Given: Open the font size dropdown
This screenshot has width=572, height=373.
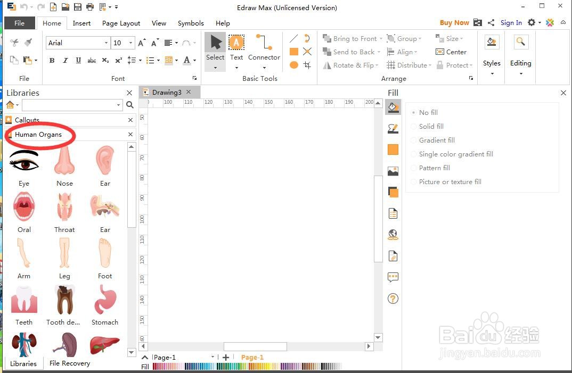Looking at the screenshot, I should pyautogui.click(x=130, y=43).
